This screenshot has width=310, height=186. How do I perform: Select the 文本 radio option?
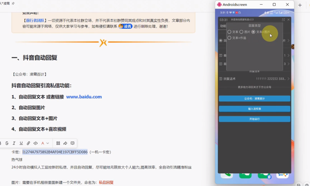[229, 32]
